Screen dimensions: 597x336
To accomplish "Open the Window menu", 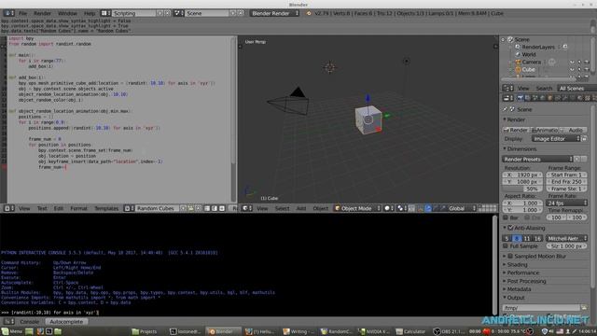I will 67,13.
